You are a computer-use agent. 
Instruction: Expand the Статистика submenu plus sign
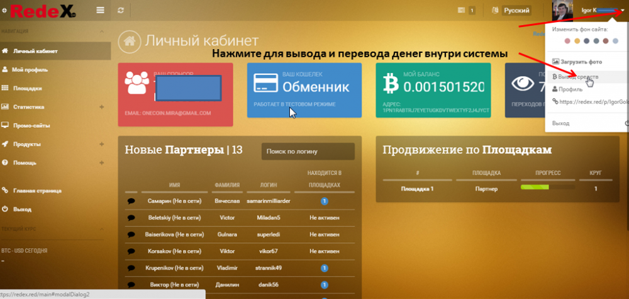pos(101,107)
